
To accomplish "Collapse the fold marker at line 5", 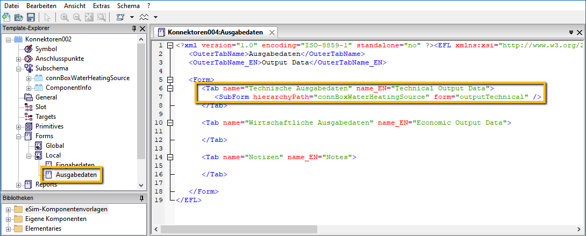I will (x=170, y=80).
